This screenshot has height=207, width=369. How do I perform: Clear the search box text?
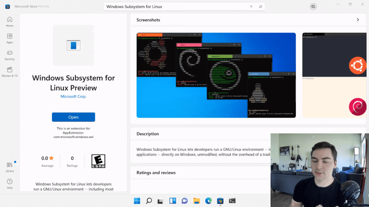[x=252, y=6]
